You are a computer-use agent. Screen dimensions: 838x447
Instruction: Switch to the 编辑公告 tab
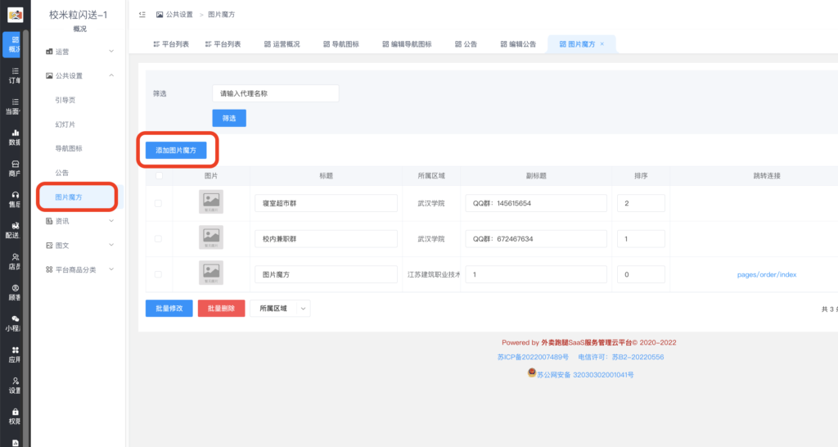coord(518,44)
